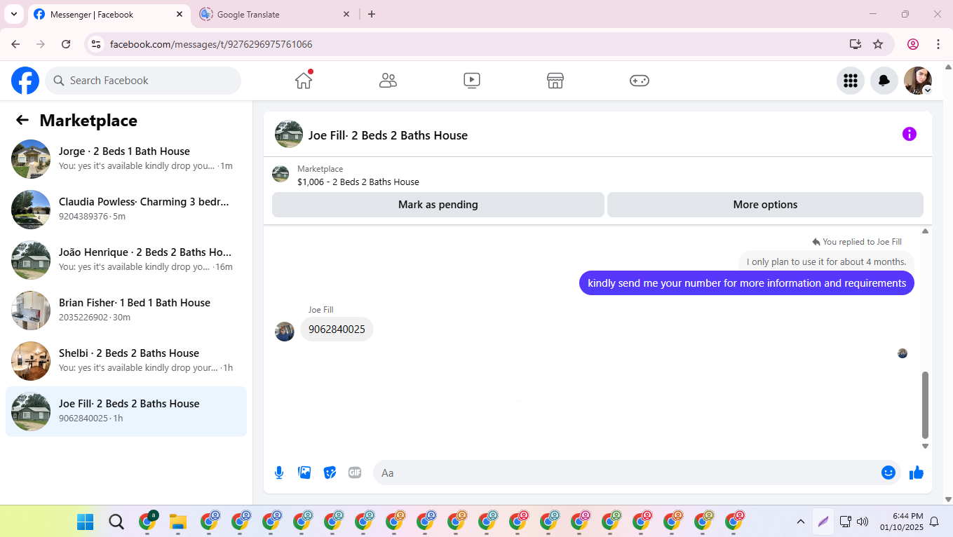
Task: Open the Chrome three-dot menu
Action: (x=938, y=44)
